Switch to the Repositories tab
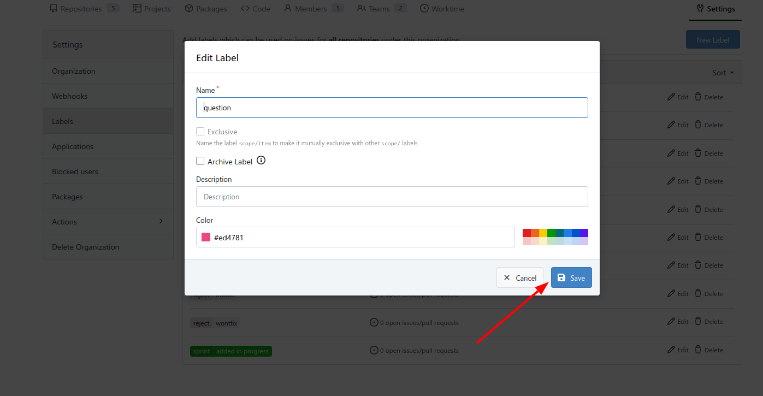The image size is (763, 396). 81,9
